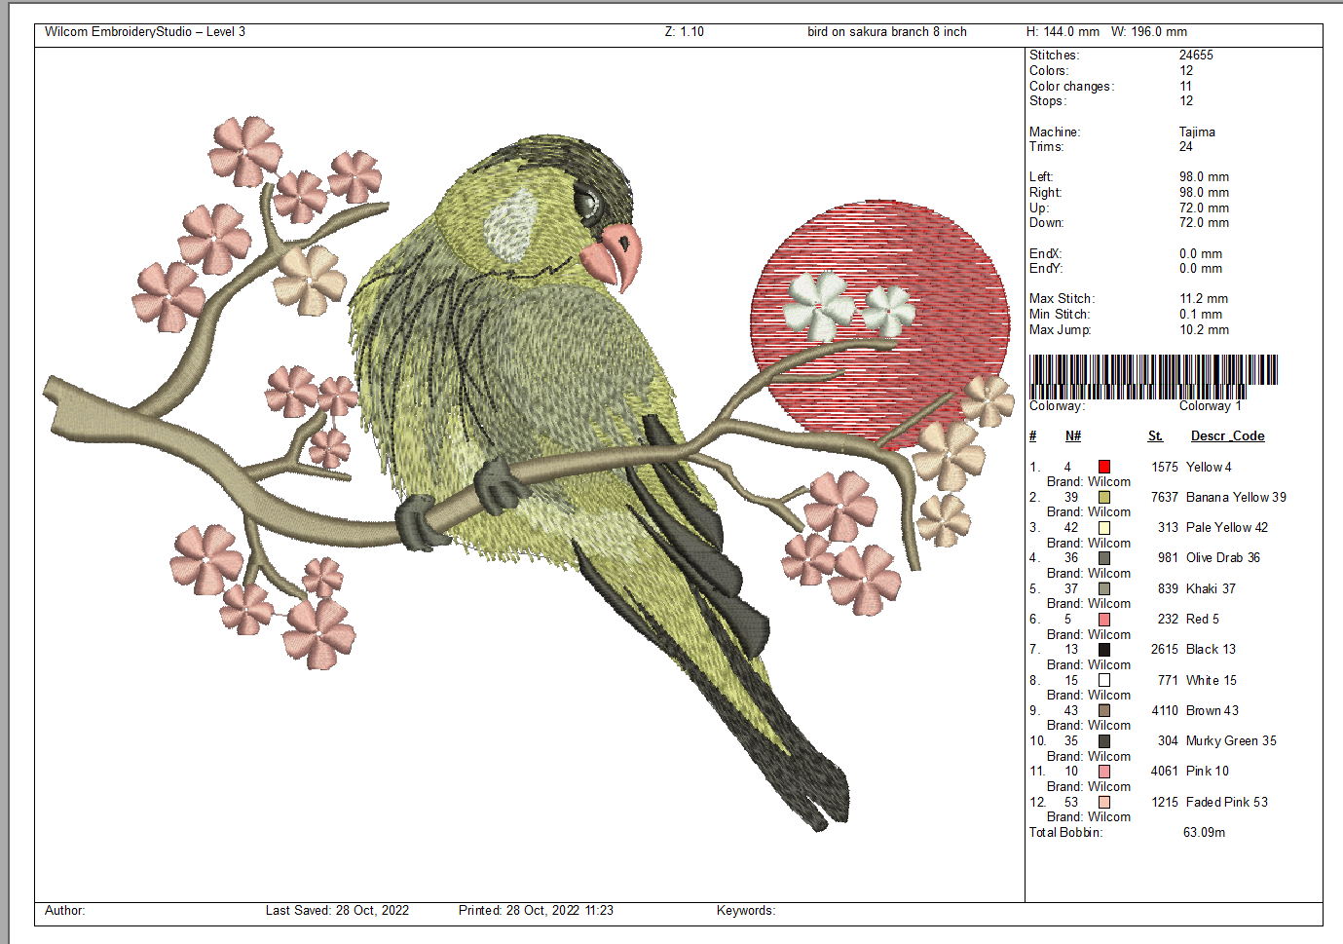Click the design title 'bird on sakura branch 8 inch'
The image size is (1343, 944).
(x=887, y=31)
